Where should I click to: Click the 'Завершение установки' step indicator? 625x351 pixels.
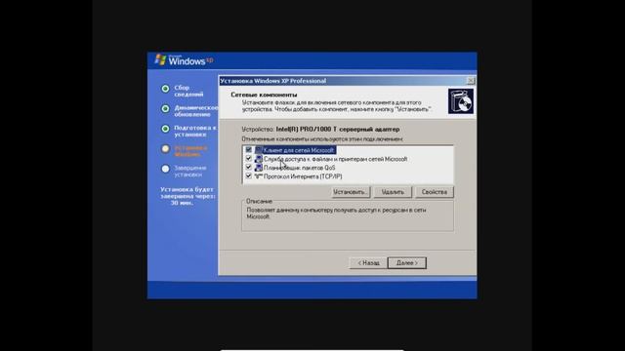(x=165, y=169)
